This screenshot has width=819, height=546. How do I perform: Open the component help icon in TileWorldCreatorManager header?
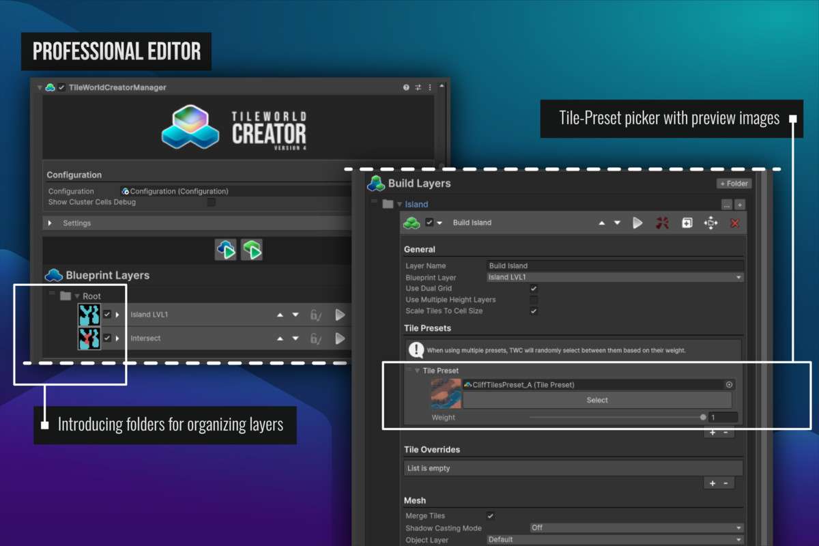tap(406, 87)
